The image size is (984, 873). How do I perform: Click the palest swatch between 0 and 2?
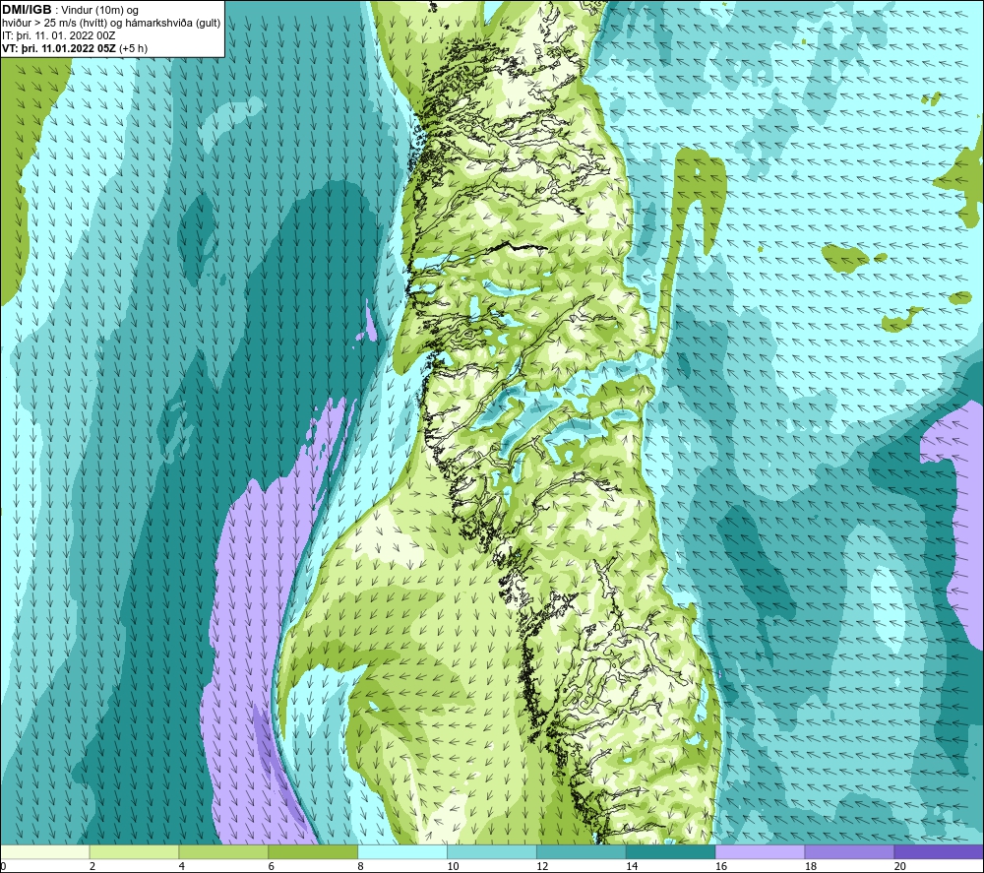pyautogui.click(x=45, y=851)
